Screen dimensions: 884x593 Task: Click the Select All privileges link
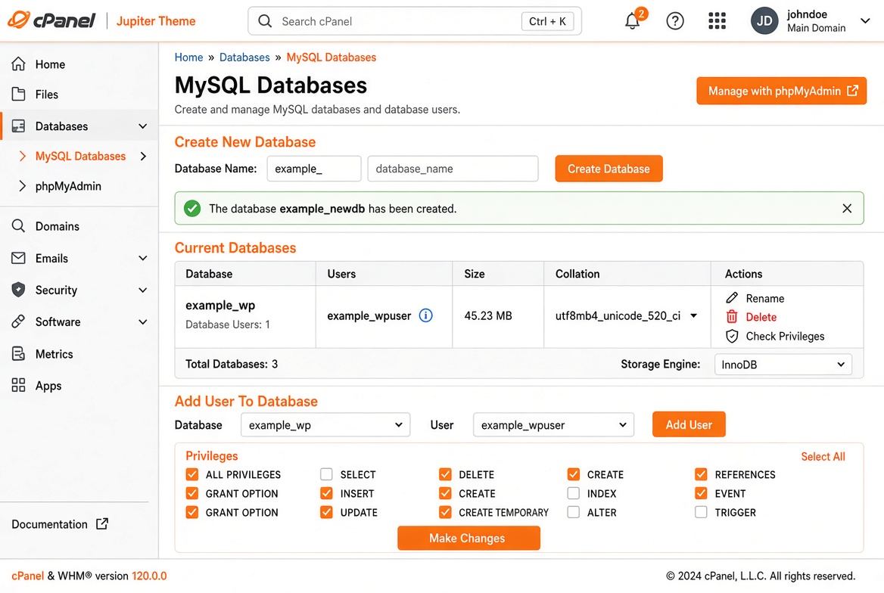click(x=823, y=457)
